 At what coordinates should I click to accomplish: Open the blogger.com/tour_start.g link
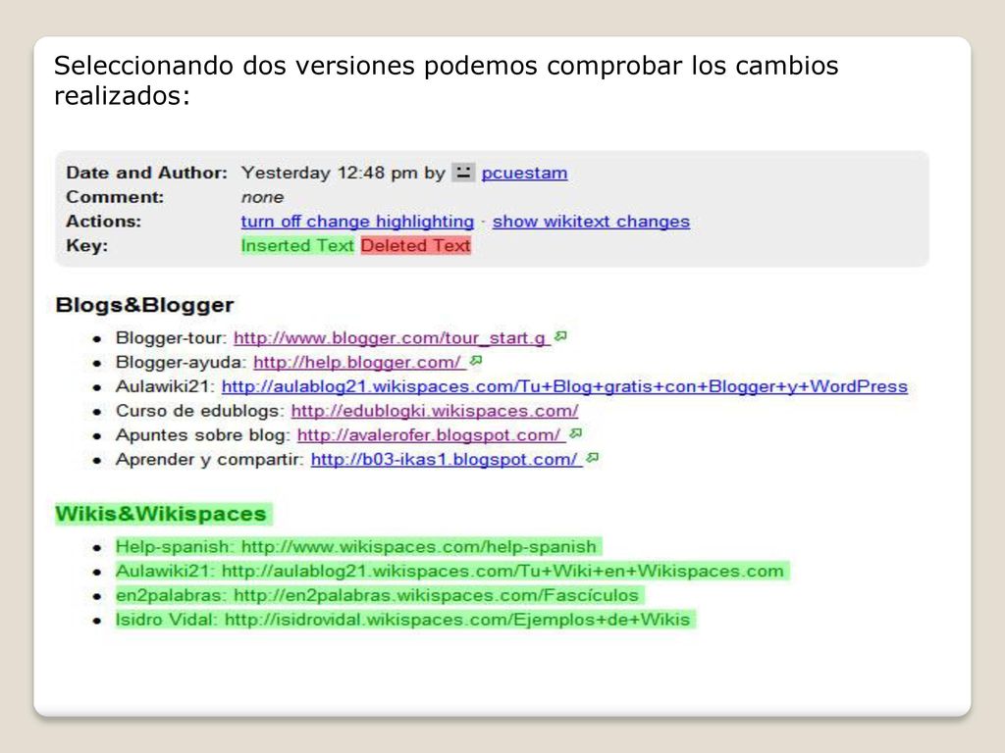pos(392,338)
